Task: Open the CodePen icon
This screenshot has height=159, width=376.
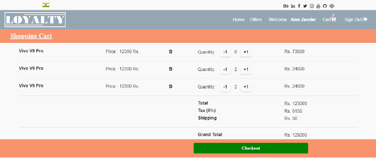Action: pyautogui.click(x=332, y=6)
